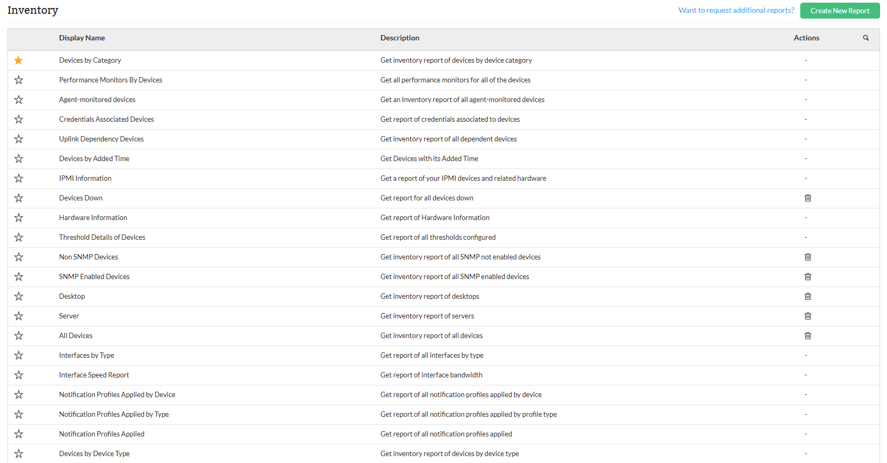The width and height of the screenshot is (887, 463).
Task: Delete the Desktop inventory report
Action: point(808,296)
